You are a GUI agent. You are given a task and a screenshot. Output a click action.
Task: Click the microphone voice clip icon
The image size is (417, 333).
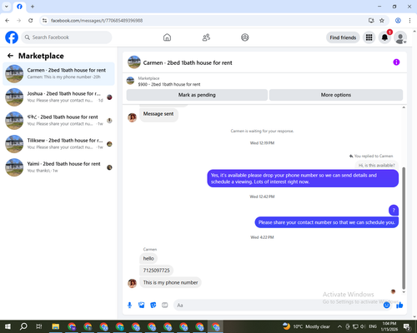point(129,306)
